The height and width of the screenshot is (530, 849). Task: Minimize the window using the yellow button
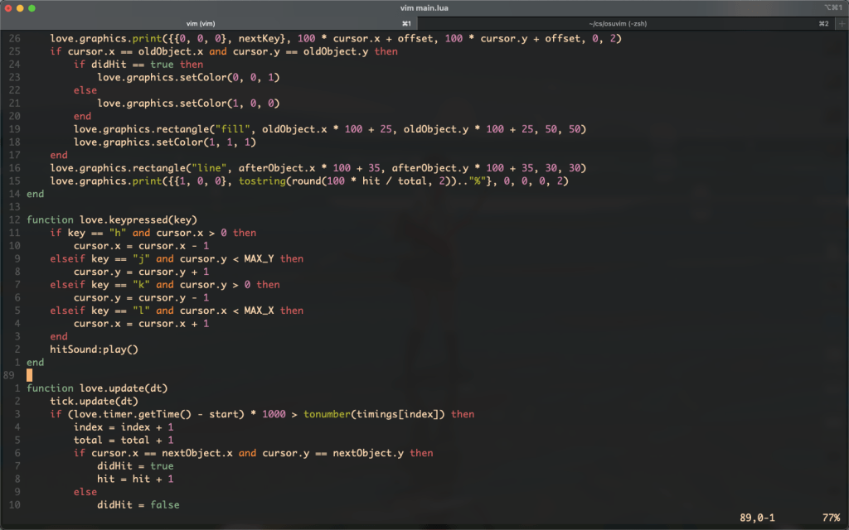pyautogui.click(x=20, y=7)
